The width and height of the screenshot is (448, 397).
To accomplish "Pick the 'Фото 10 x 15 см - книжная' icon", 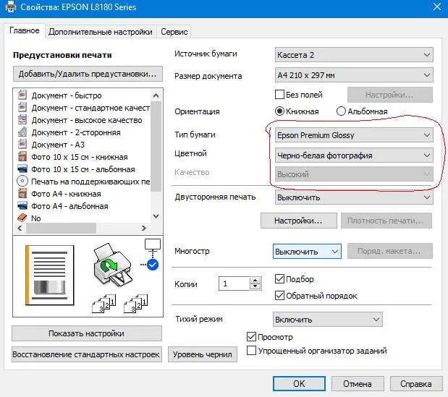I will pyautogui.click(x=22, y=156).
